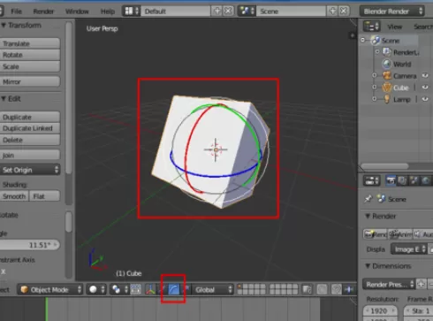Hide Cube with its eye icon

(x=425, y=88)
